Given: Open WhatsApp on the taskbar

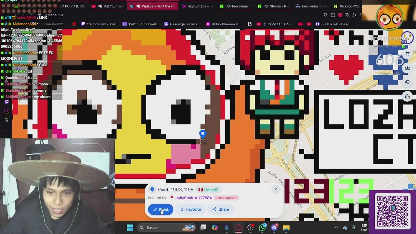Looking at the screenshot, I should tap(262, 227).
